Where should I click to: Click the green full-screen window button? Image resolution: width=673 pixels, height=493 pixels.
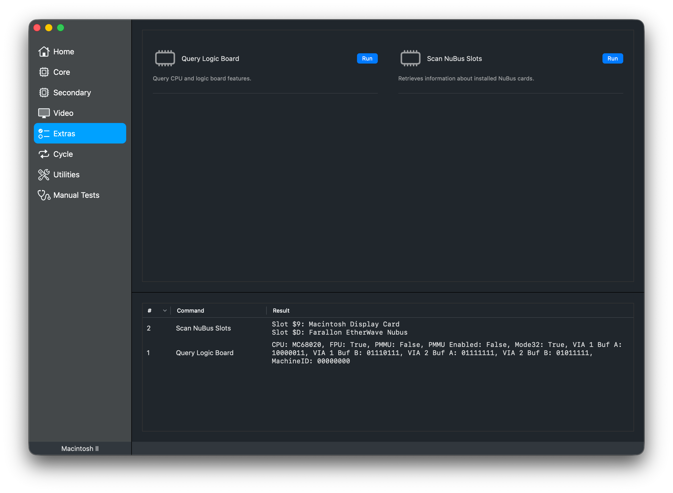61,28
